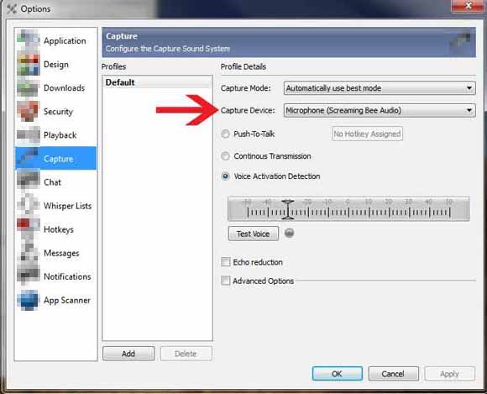Confirm with the OK button
Image resolution: width=487 pixels, height=394 pixels.
(337, 374)
